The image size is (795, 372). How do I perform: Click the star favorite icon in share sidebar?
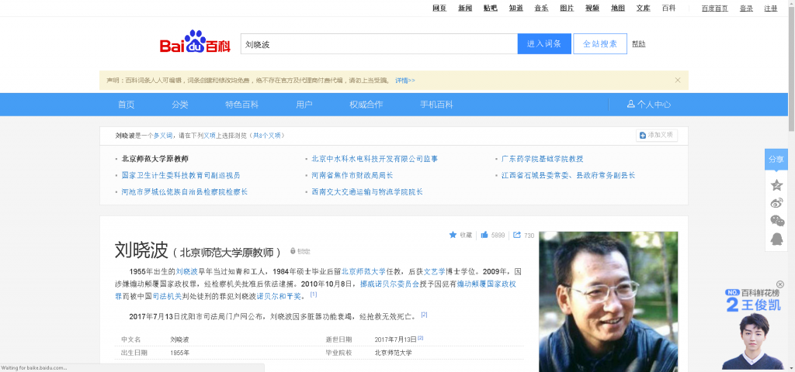pos(776,184)
